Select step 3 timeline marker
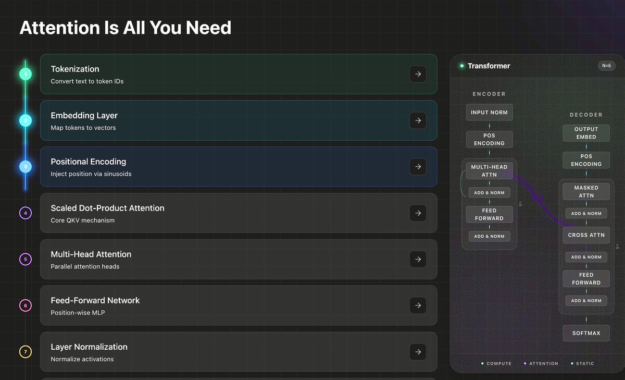 [26, 167]
